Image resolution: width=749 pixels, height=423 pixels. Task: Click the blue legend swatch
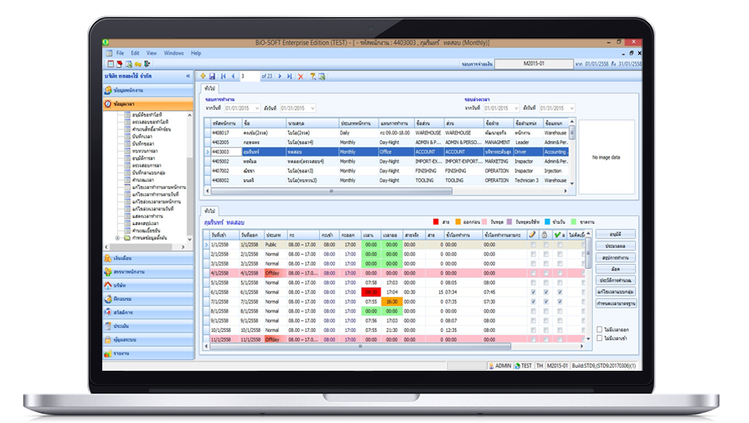[x=548, y=222]
